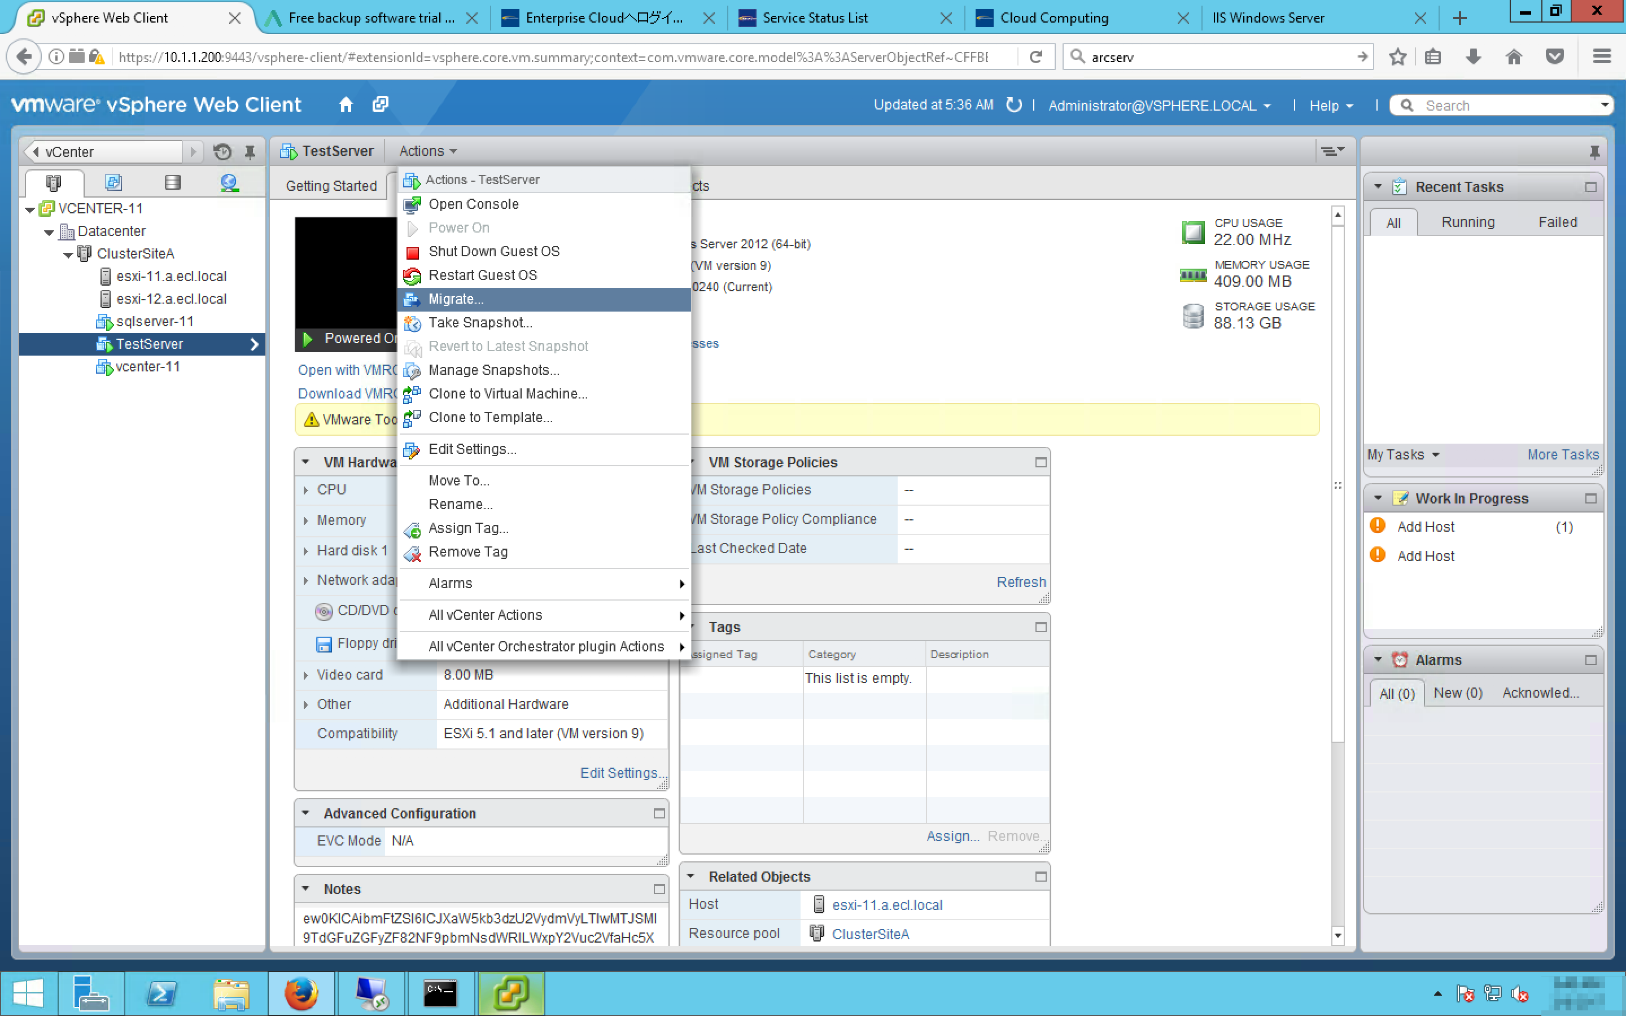Open the object panel options icon
The height and width of the screenshot is (1016, 1626).
coord(1332,151)
